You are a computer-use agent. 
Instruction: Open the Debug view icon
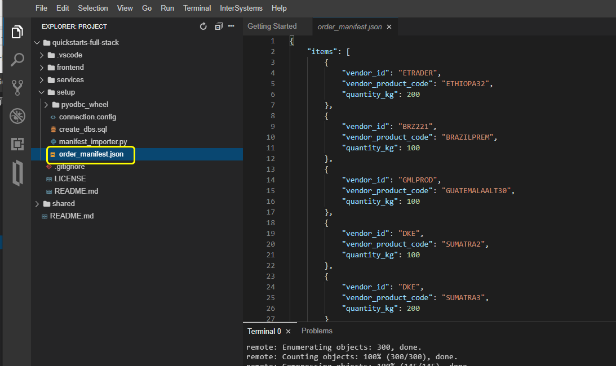coord(17,116)
